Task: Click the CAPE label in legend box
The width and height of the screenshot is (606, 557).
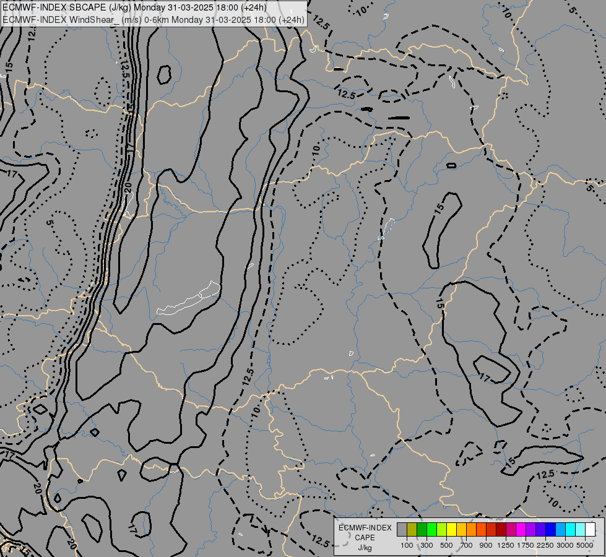Action: pos(365,538)
